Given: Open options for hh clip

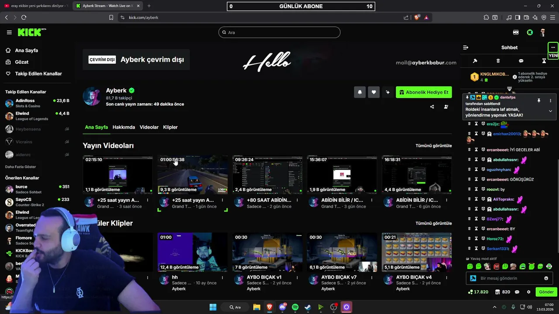Looking at the screenshot, I should pyautogui.click(x=222, y=277).
